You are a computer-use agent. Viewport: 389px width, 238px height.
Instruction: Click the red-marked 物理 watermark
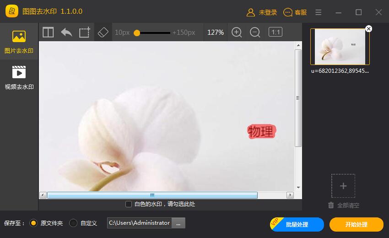[x=261, y=131]
